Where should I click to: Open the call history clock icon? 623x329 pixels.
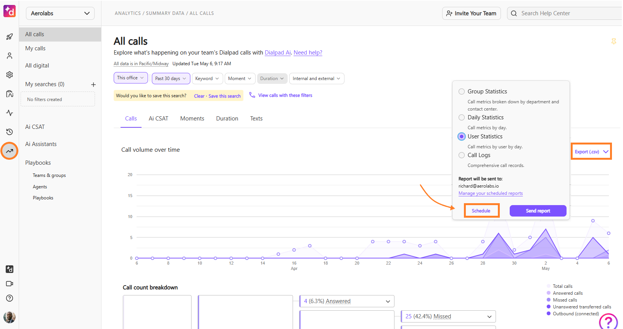tap(10, 132)
